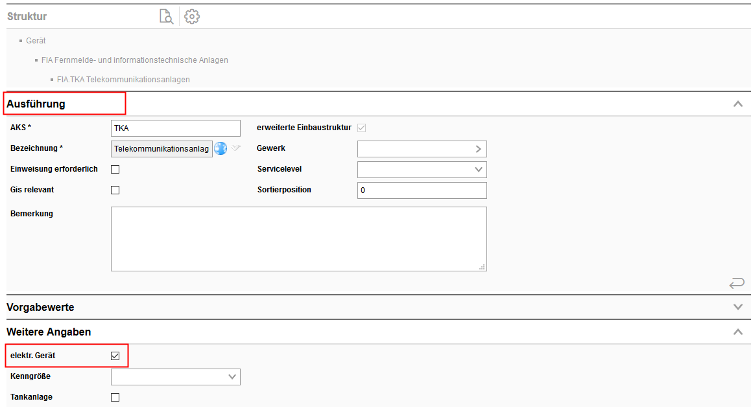
Task: Click the small arrow icon after the globe
Action: coord(236,148)
